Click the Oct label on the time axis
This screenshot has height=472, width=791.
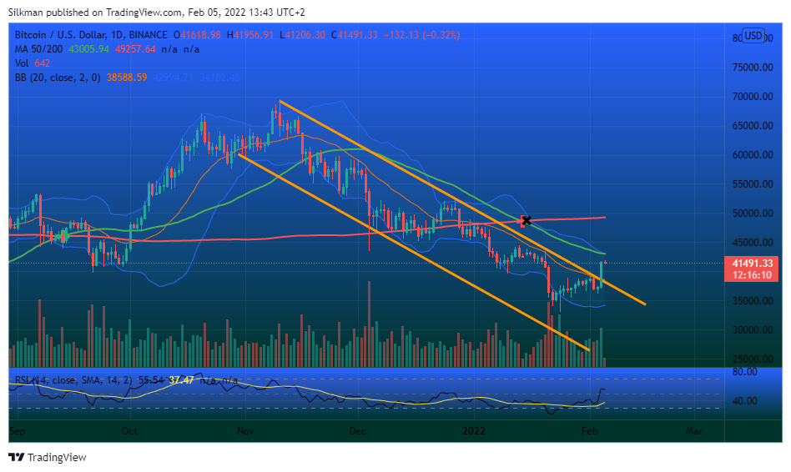click(129, 431)
